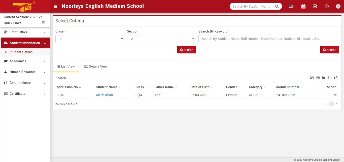Copy the student table data

click(x=312, y=78)
